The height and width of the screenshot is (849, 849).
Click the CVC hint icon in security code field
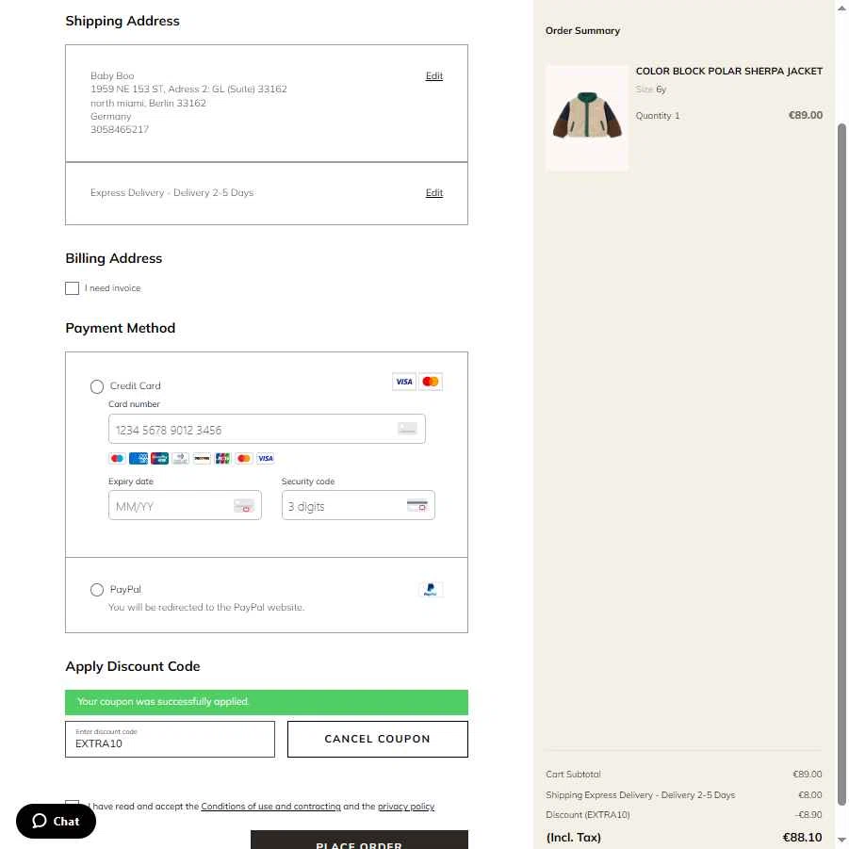416,506
